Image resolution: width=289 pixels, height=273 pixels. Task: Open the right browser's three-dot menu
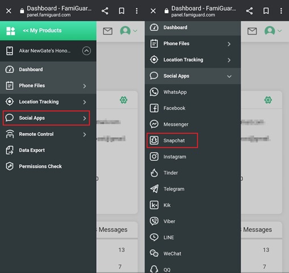click(281, 11)
